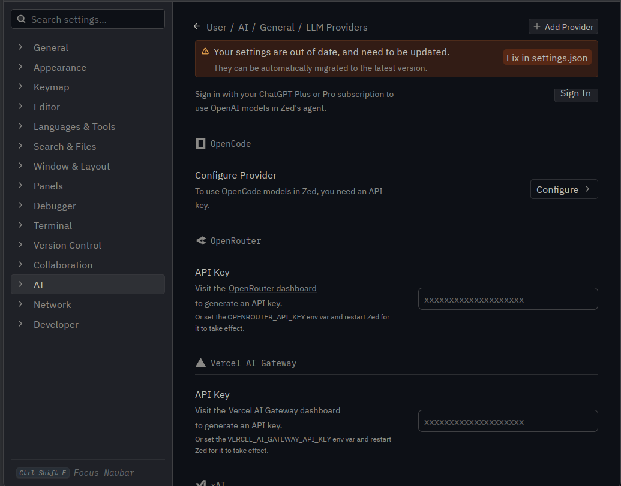Click the chevron on the Configure button
621x486 pixels.
pos(588,189)
